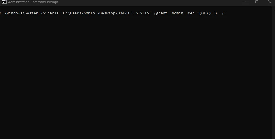Click the "Admin user" quoted account name

pyautogui.click(x=183, y=13)
